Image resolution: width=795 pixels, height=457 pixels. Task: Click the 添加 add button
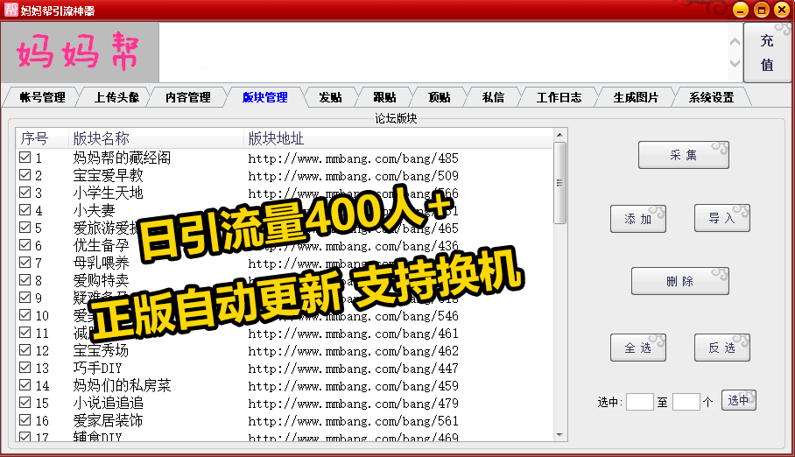637,219
